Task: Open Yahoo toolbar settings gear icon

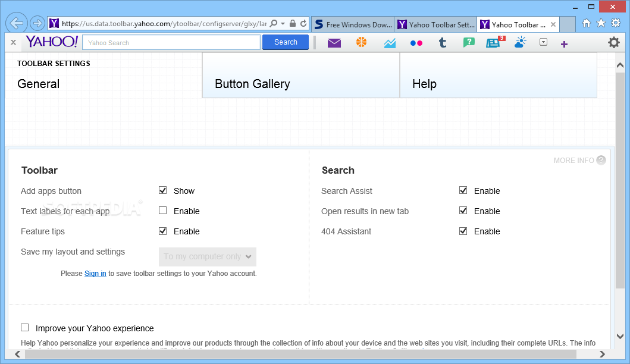Action: [x=613, y=42]
